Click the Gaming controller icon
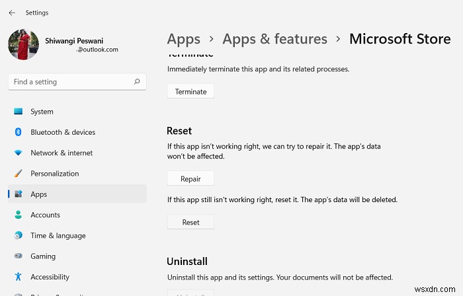Image resolution: width=463 pixels, height=296 pixels. coord(19,256)
